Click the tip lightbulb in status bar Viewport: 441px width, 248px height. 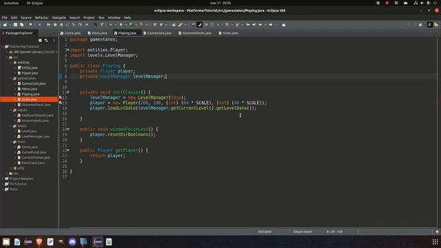[x=437, y=231]
